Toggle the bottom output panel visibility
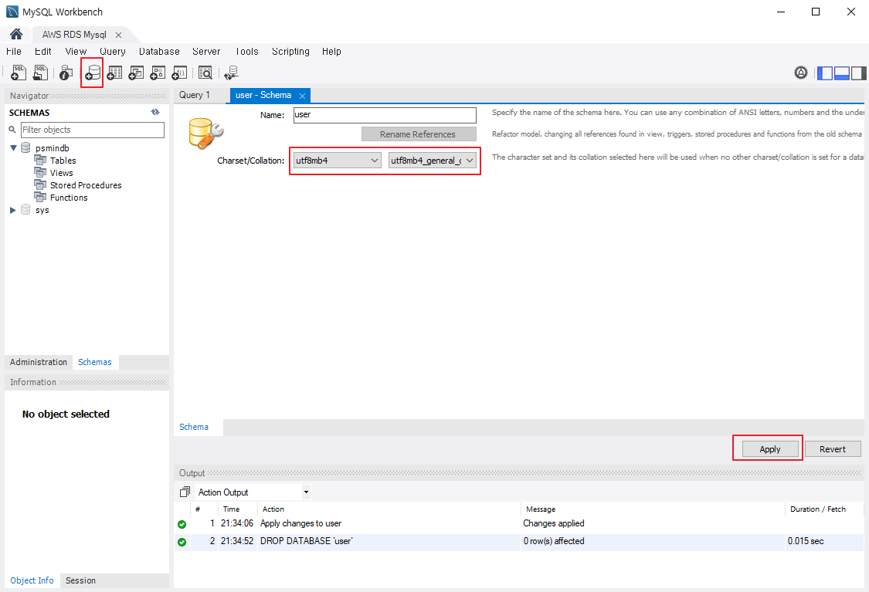The height and width of the screenshot is (592, 869). coord(842,73)
